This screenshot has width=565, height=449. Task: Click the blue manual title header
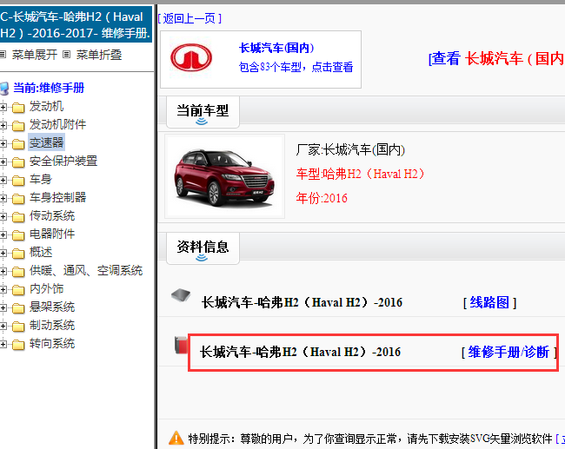pos(76,24)
